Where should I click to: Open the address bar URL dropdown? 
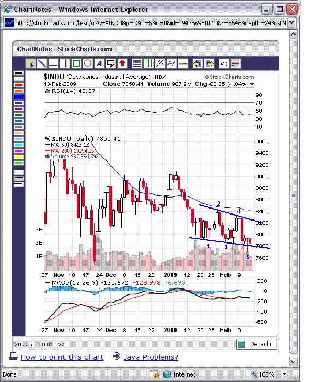pyautogui.click(x=292, y=23)
